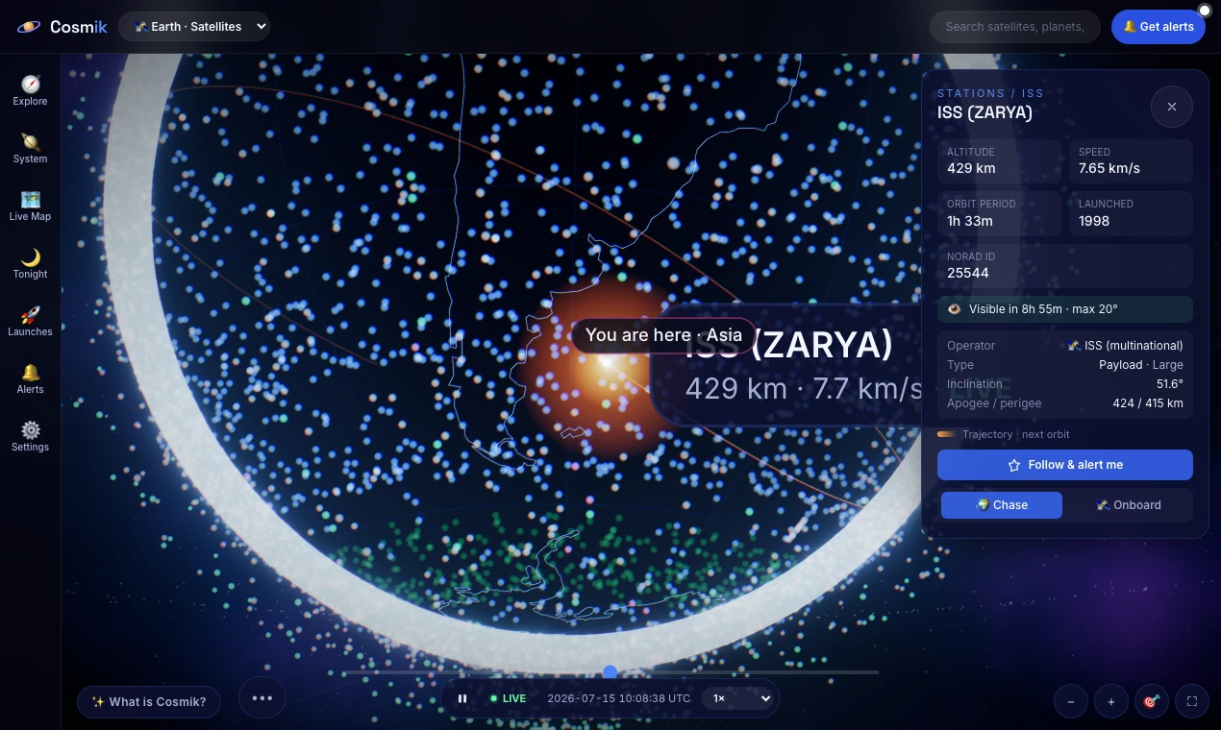Click the Altitude 429 km value

coord(971,168)
